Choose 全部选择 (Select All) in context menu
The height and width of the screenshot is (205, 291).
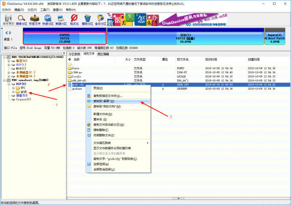pos(101,164)
